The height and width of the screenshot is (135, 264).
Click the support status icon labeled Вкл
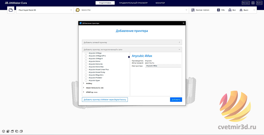pos(230,10)
